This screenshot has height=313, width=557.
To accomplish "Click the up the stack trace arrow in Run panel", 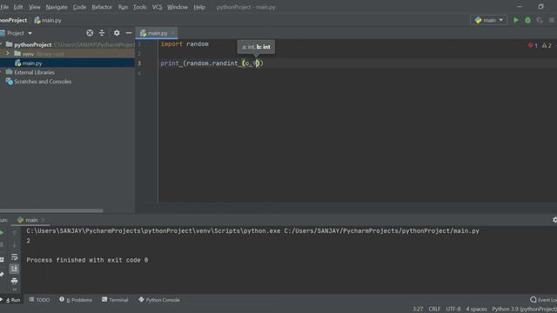I will (14, 233).
